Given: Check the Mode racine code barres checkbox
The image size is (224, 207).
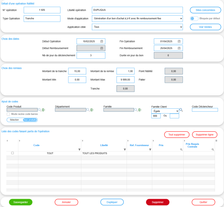Looking at the screenshot, I should tap(9, 114).
